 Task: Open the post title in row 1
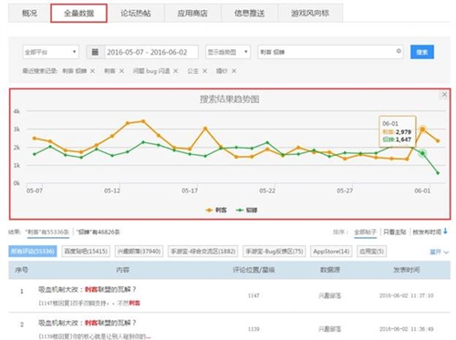88,289
